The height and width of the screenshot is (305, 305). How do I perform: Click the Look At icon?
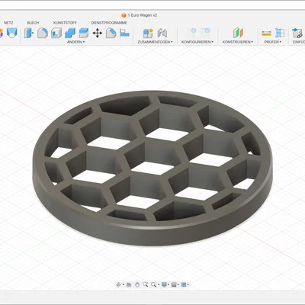click(129, 284)
